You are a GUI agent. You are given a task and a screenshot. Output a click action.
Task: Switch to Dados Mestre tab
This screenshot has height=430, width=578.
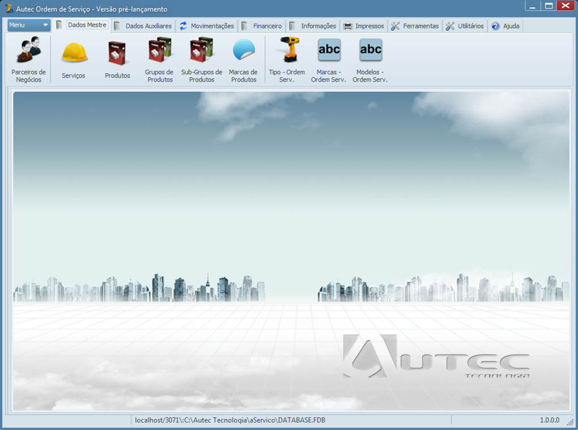(x=82, y=25)
